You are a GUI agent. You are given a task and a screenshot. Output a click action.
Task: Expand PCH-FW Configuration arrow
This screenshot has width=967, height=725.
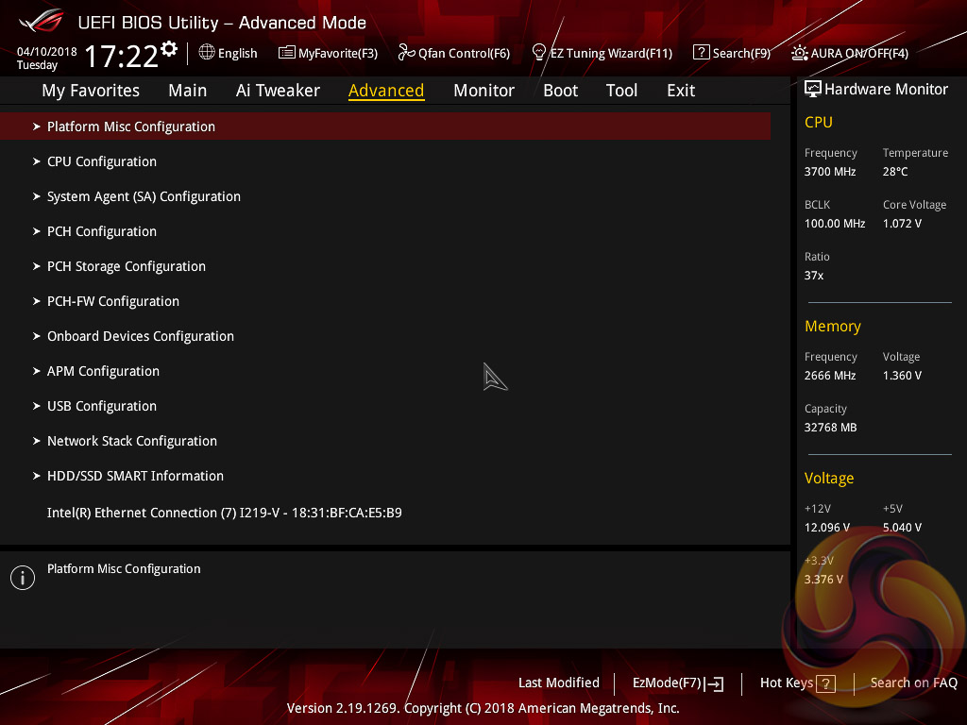37,301
